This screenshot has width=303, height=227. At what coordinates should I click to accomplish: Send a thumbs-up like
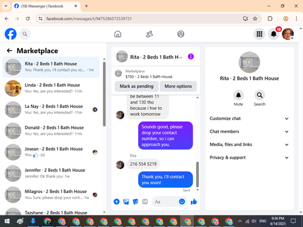[194, 202]
